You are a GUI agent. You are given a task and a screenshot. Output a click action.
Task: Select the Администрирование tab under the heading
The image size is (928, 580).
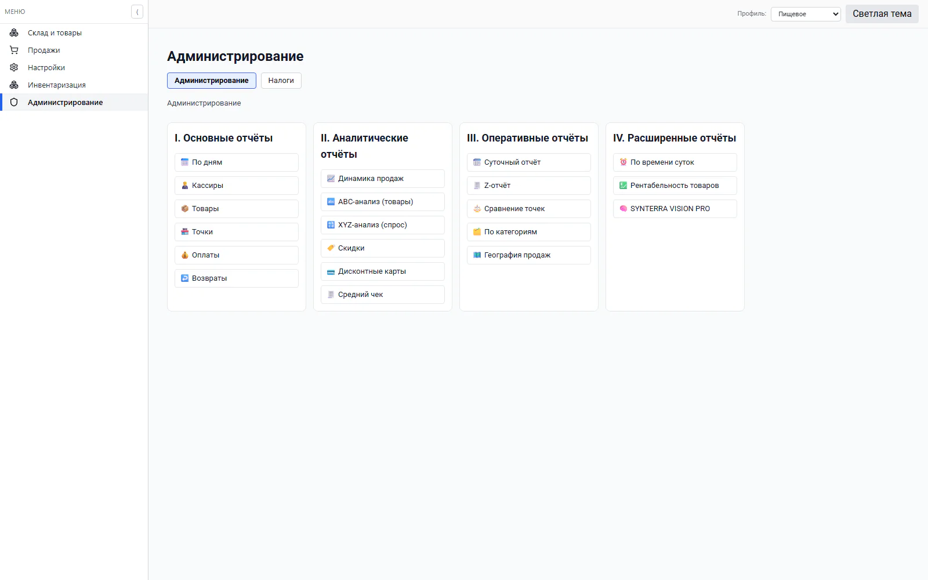(x=212, y=81)
